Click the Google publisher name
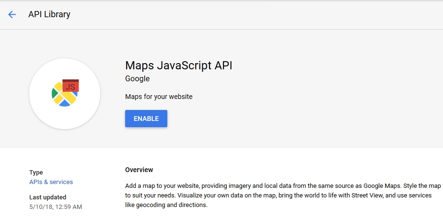 tap(137, 78)
